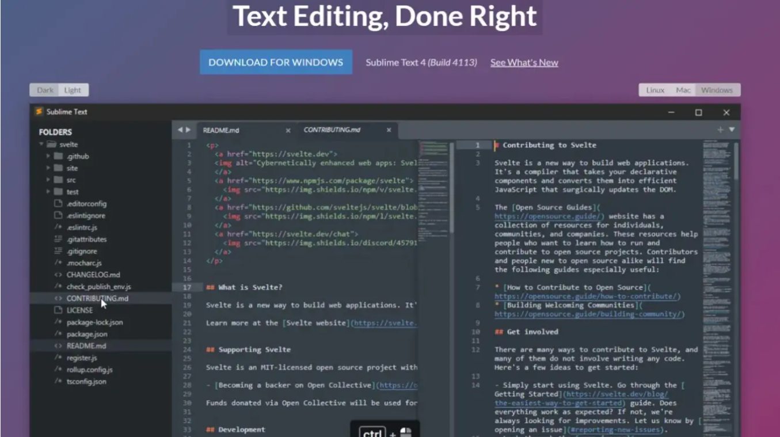Image resolution: width=780 pixels, height=437 pixels.
Task: Switch to the README.md tab
Action: (246, 130)
